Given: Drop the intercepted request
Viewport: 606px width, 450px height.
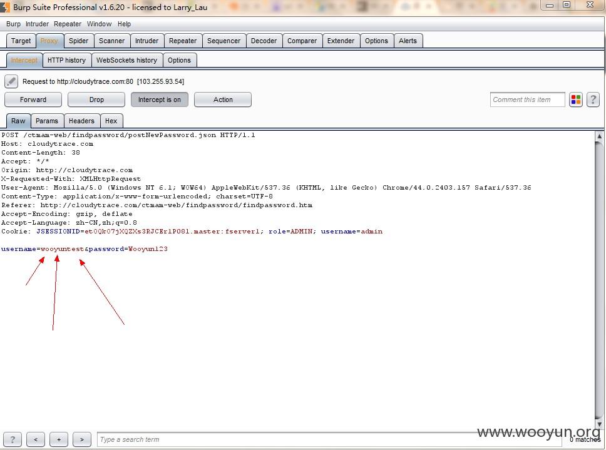Looking at the screenshot, I should [96, 100].
